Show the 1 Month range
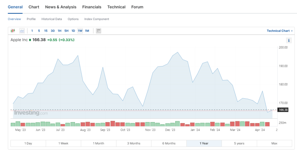 coord(98,143)
